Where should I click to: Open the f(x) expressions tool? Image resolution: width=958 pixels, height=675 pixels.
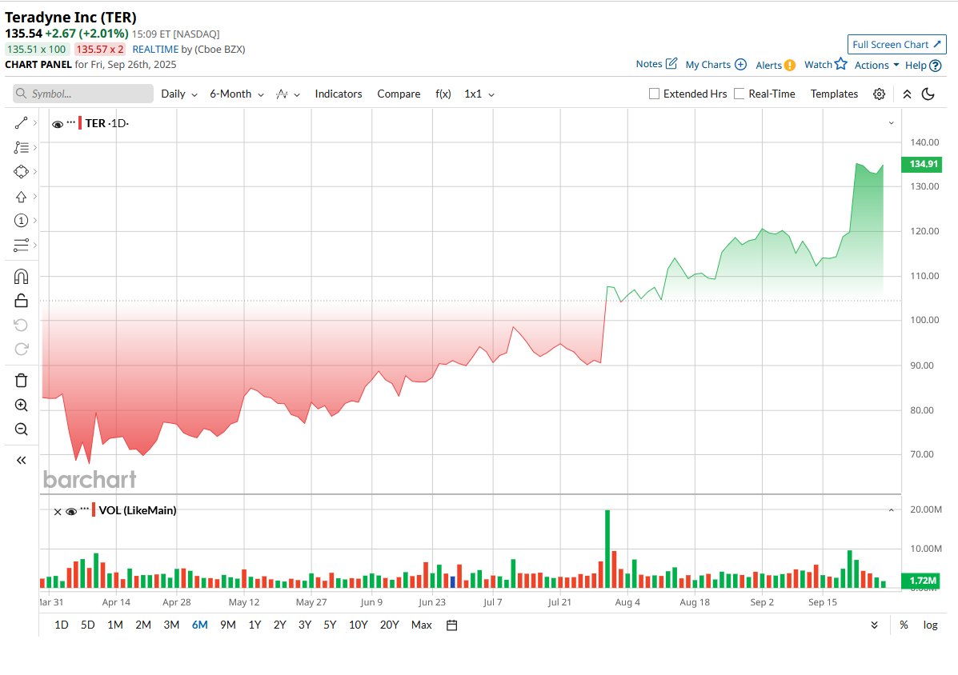(443, 94)
